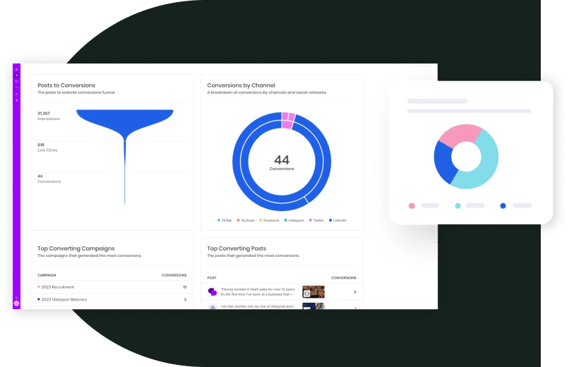Image resolution: width=569 pixels, height=367 pixels.
Task: Sort by the POST column header
Action: [x=212, y=278]
